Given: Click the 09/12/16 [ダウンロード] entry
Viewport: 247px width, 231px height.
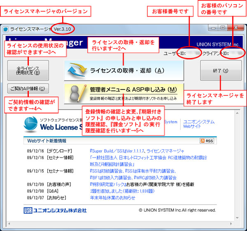Looking at the screenshot, I should (x=49, y=151).
